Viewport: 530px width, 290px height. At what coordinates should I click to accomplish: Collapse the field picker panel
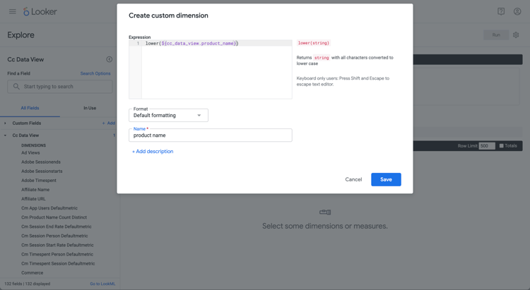(x=109, y=60)
